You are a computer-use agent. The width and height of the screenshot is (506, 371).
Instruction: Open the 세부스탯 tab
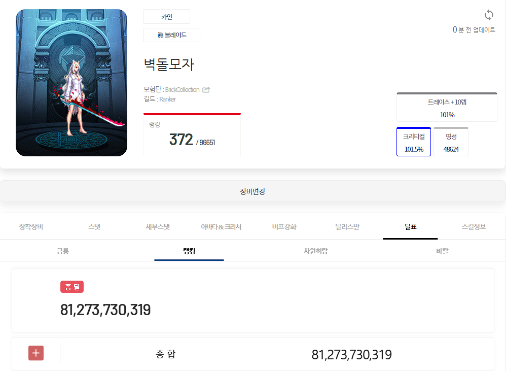(158, 227)
